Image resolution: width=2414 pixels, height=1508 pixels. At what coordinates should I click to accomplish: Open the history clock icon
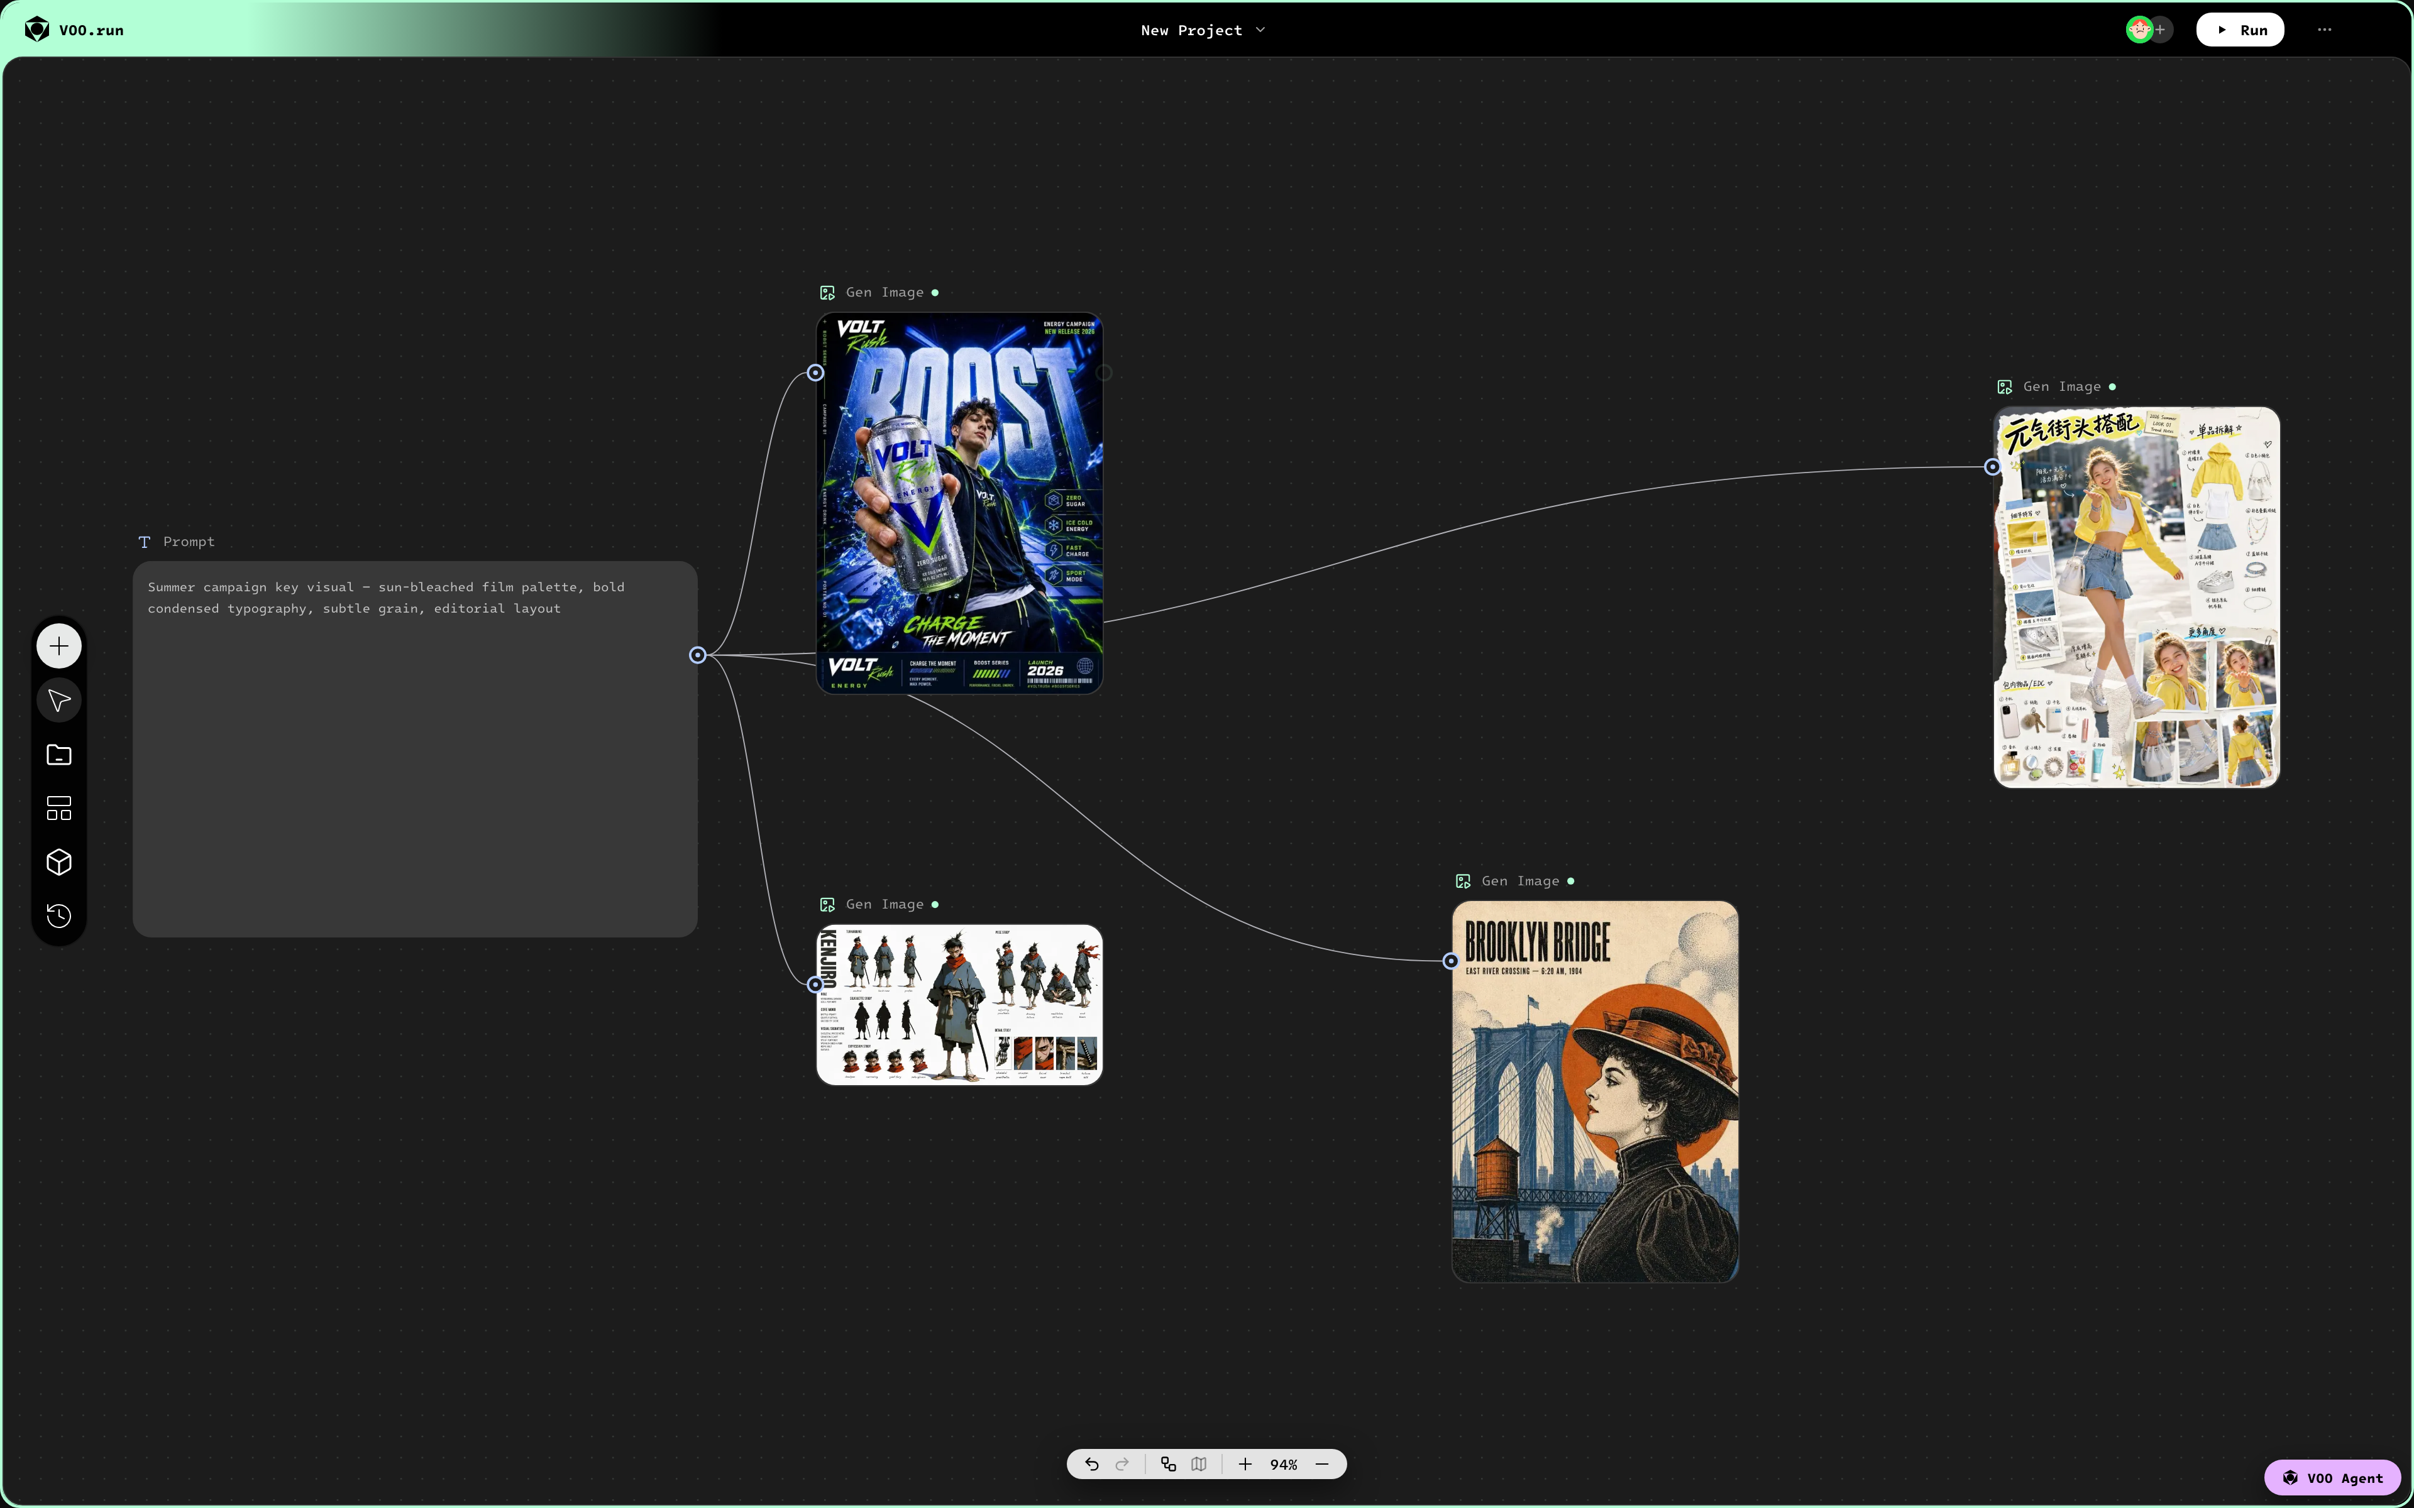click(59, 915)
